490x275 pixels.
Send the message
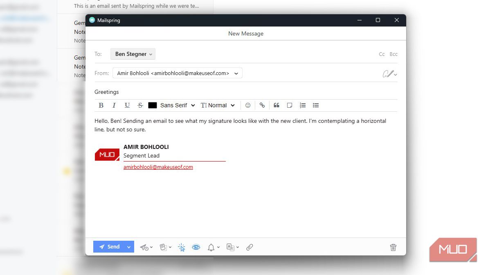tap(109, 246)
